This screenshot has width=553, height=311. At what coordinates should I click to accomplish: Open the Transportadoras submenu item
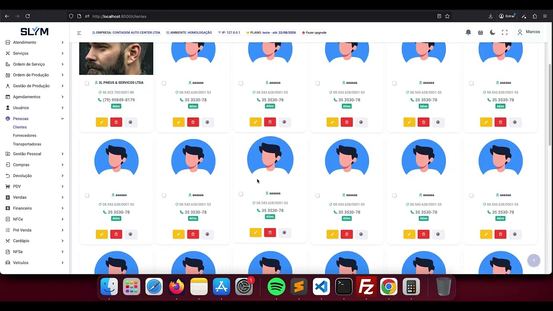[27, 144]
